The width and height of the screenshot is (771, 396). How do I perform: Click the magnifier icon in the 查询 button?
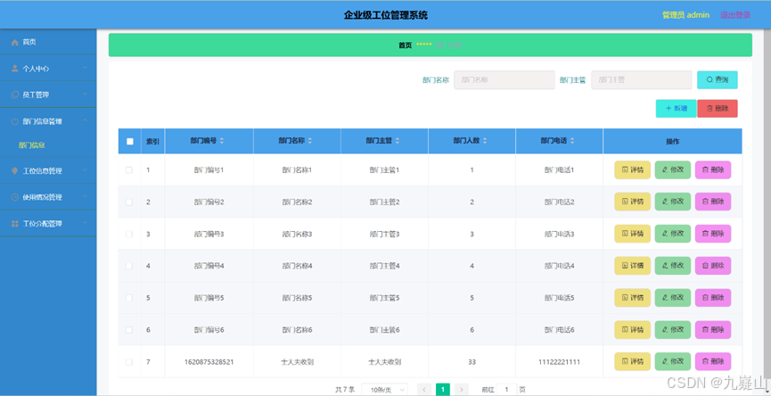709,79
